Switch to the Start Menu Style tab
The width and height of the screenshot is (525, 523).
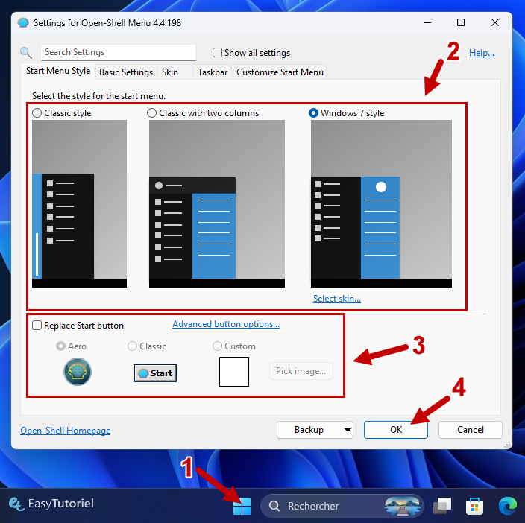click(58, 71)
